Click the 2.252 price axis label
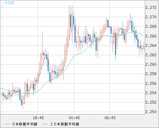 click(151, 102)
